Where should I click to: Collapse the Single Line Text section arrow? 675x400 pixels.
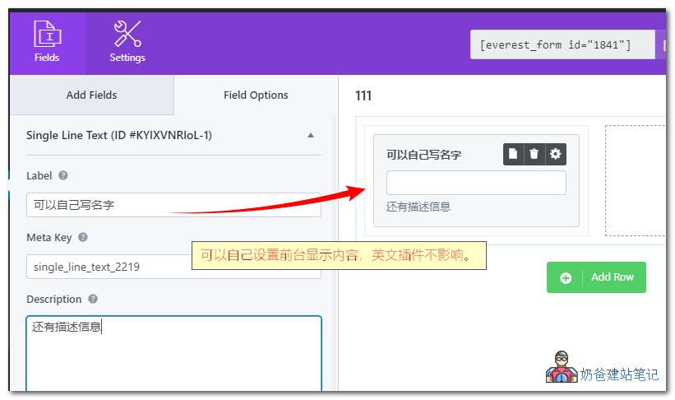click(311, 135)
